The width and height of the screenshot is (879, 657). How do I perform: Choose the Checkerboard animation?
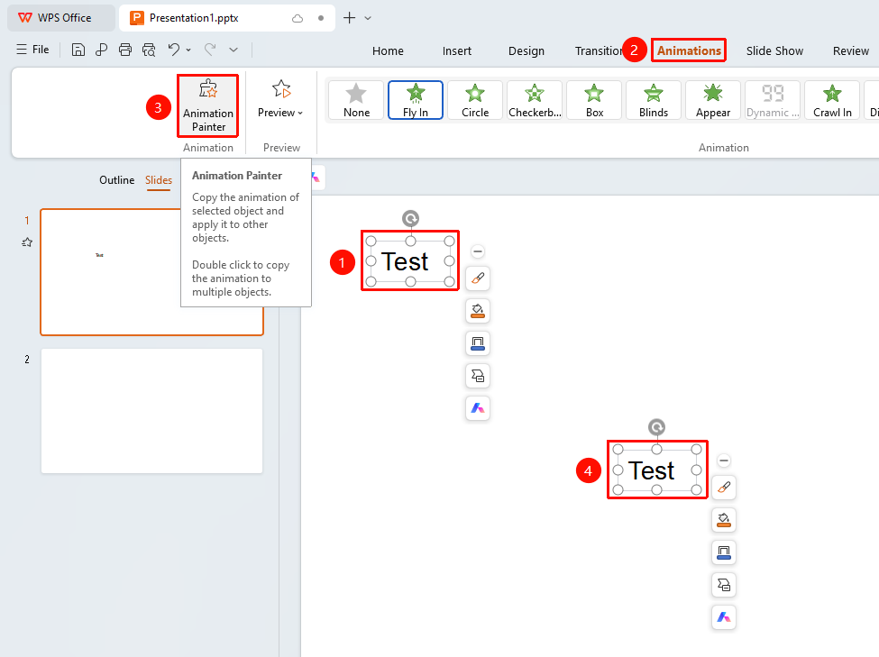(x=535, y=100)
